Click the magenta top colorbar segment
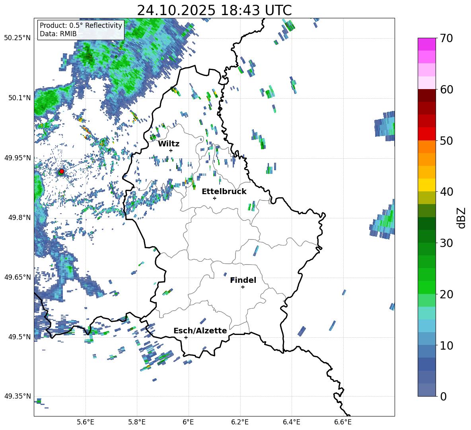Screen dimensions: 471x430 [426, 44]
